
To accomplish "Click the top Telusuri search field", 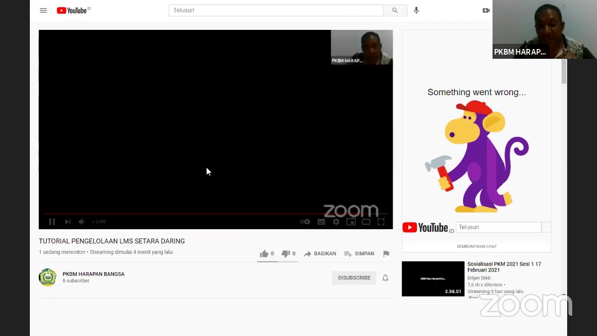I will click(x=276, y=10).
